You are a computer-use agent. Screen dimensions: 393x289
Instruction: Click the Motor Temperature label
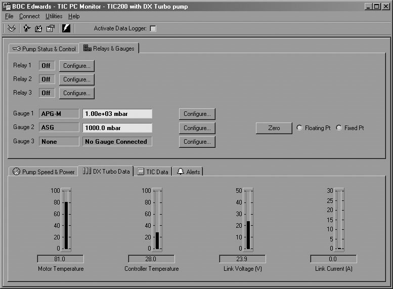pyautogui.click(x=61, y=269)
